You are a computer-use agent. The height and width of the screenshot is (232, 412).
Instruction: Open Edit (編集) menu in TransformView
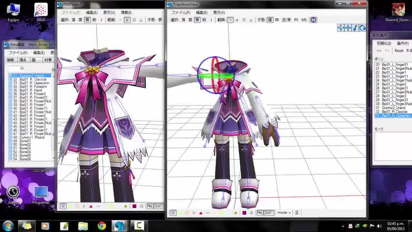(202, 13)
